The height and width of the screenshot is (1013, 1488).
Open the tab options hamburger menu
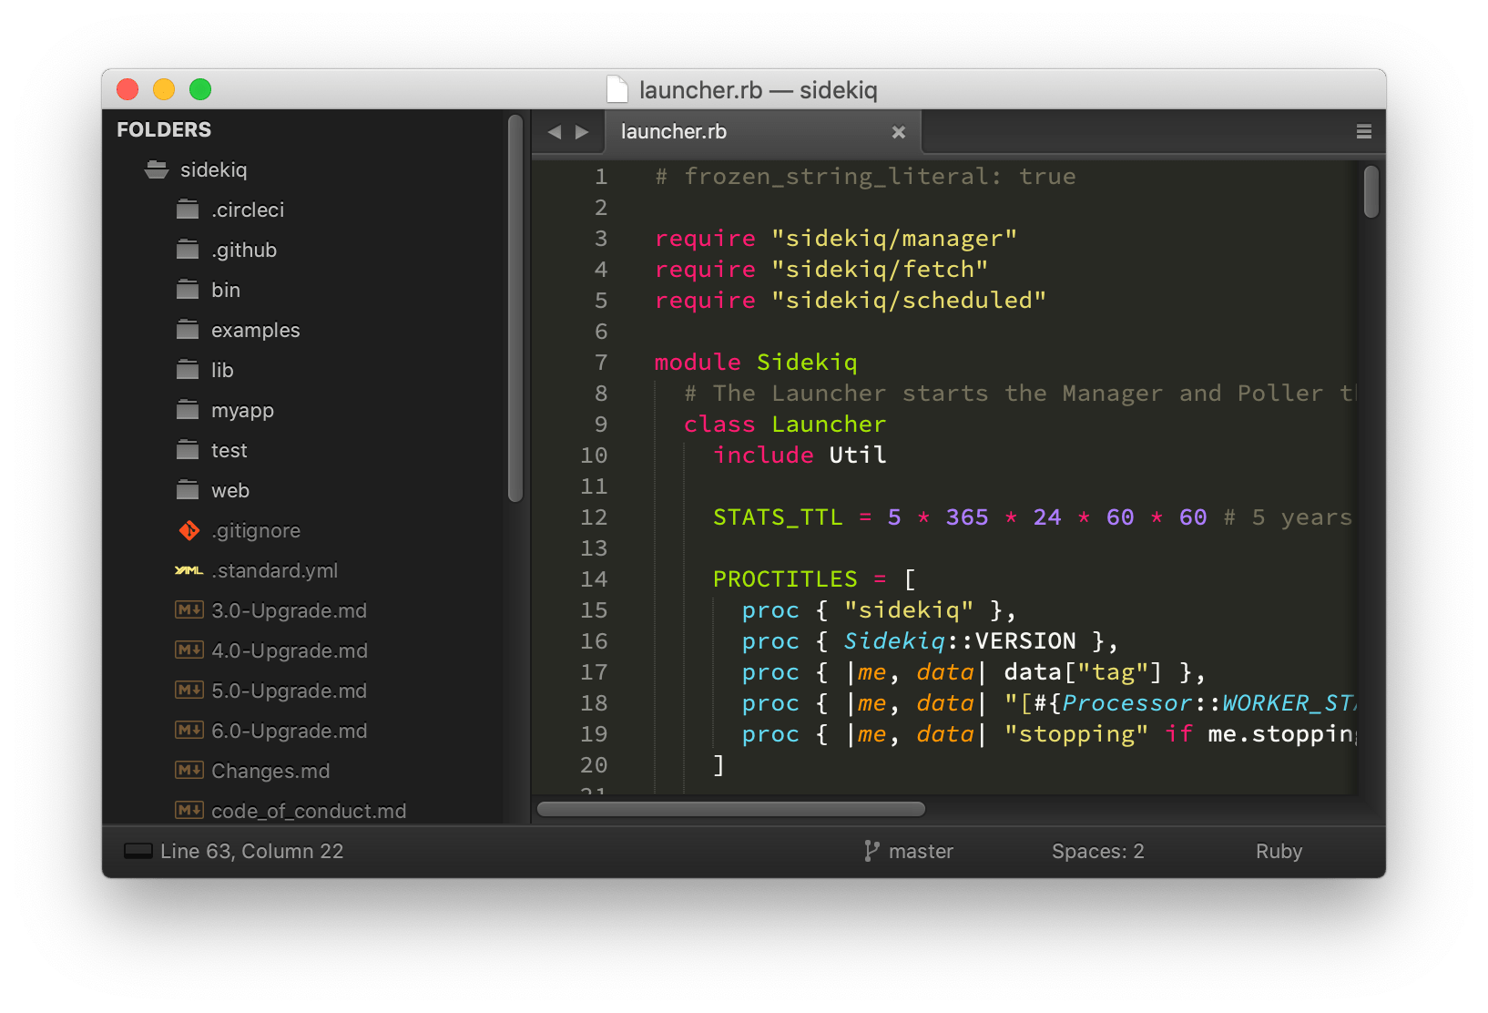point(1363,132)
